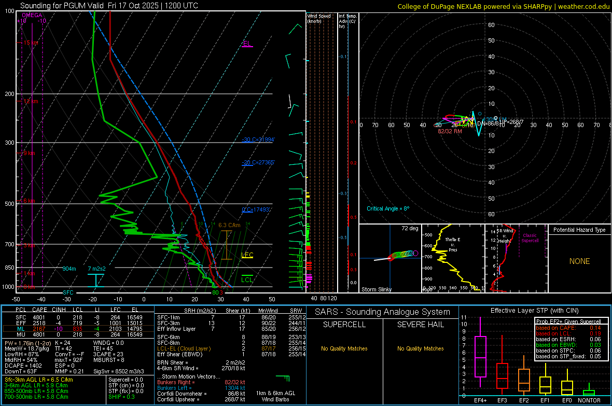Click the magenta 'OMEGA' label
The height and width of the screenshot is (406, 612).
point(32,15)
